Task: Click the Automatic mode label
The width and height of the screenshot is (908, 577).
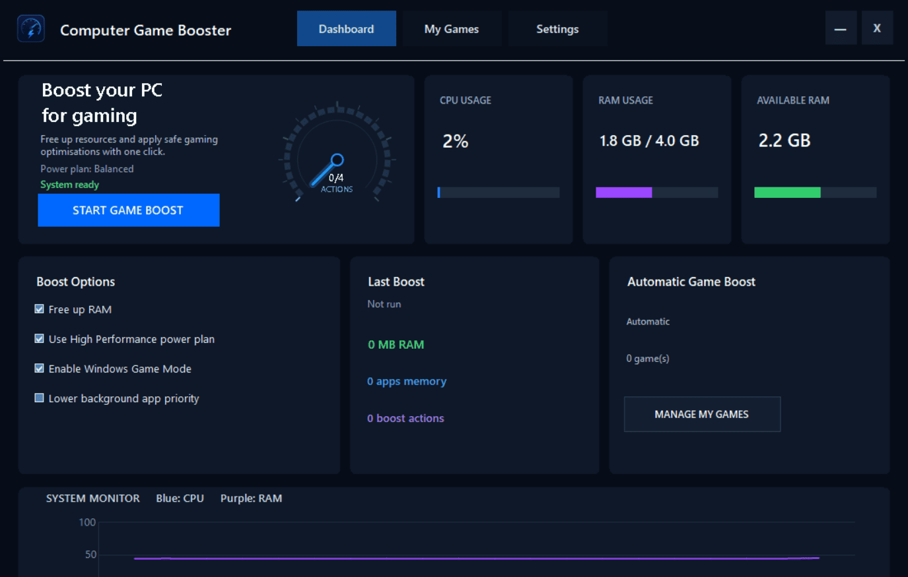Action: pyautogui.click(x=648, y=322)
